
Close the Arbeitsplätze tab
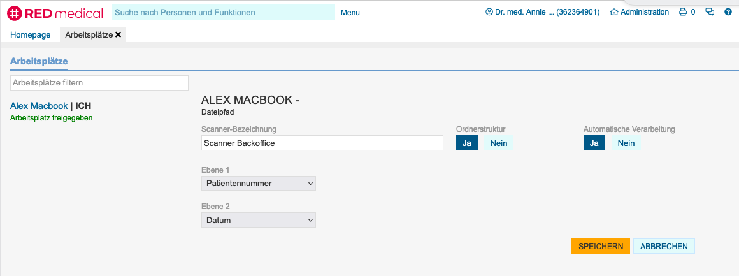(118, 34)
